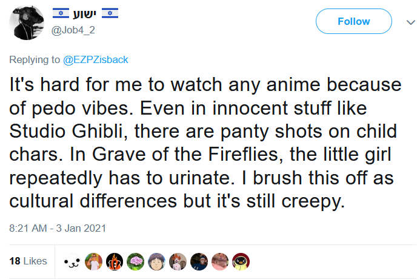View the 18 Likes list

tap(28, 261)
